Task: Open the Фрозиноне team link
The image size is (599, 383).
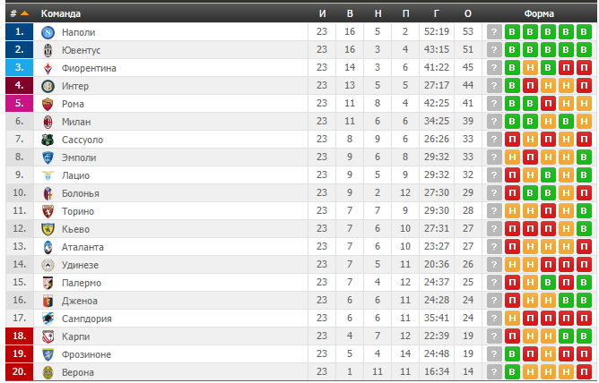Action: coord(86,354)
